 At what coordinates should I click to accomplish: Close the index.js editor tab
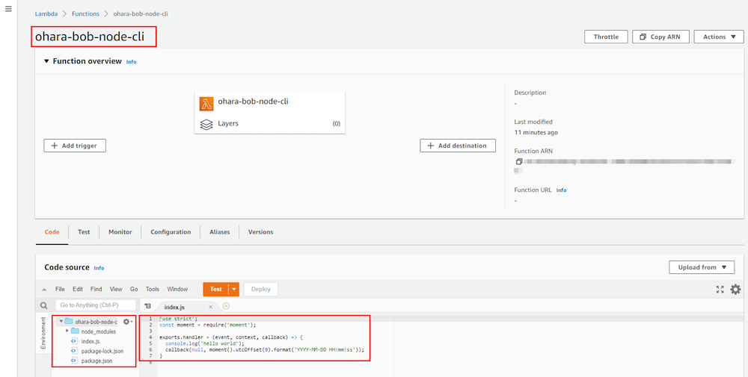(x=211, y=307)
